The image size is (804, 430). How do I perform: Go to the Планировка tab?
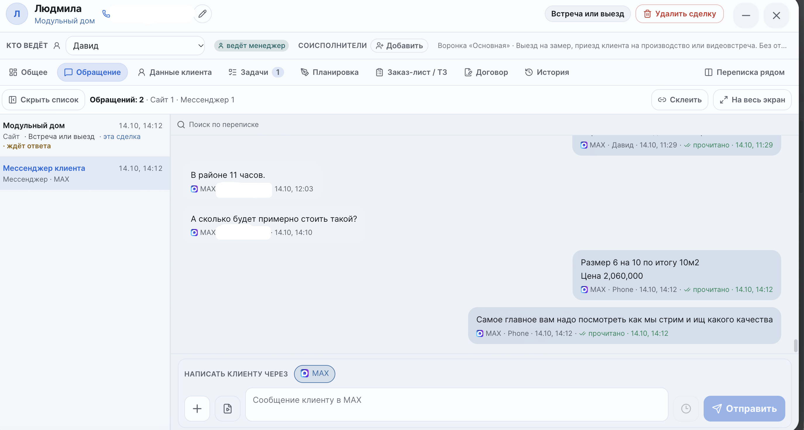click(x=329, y=72)
